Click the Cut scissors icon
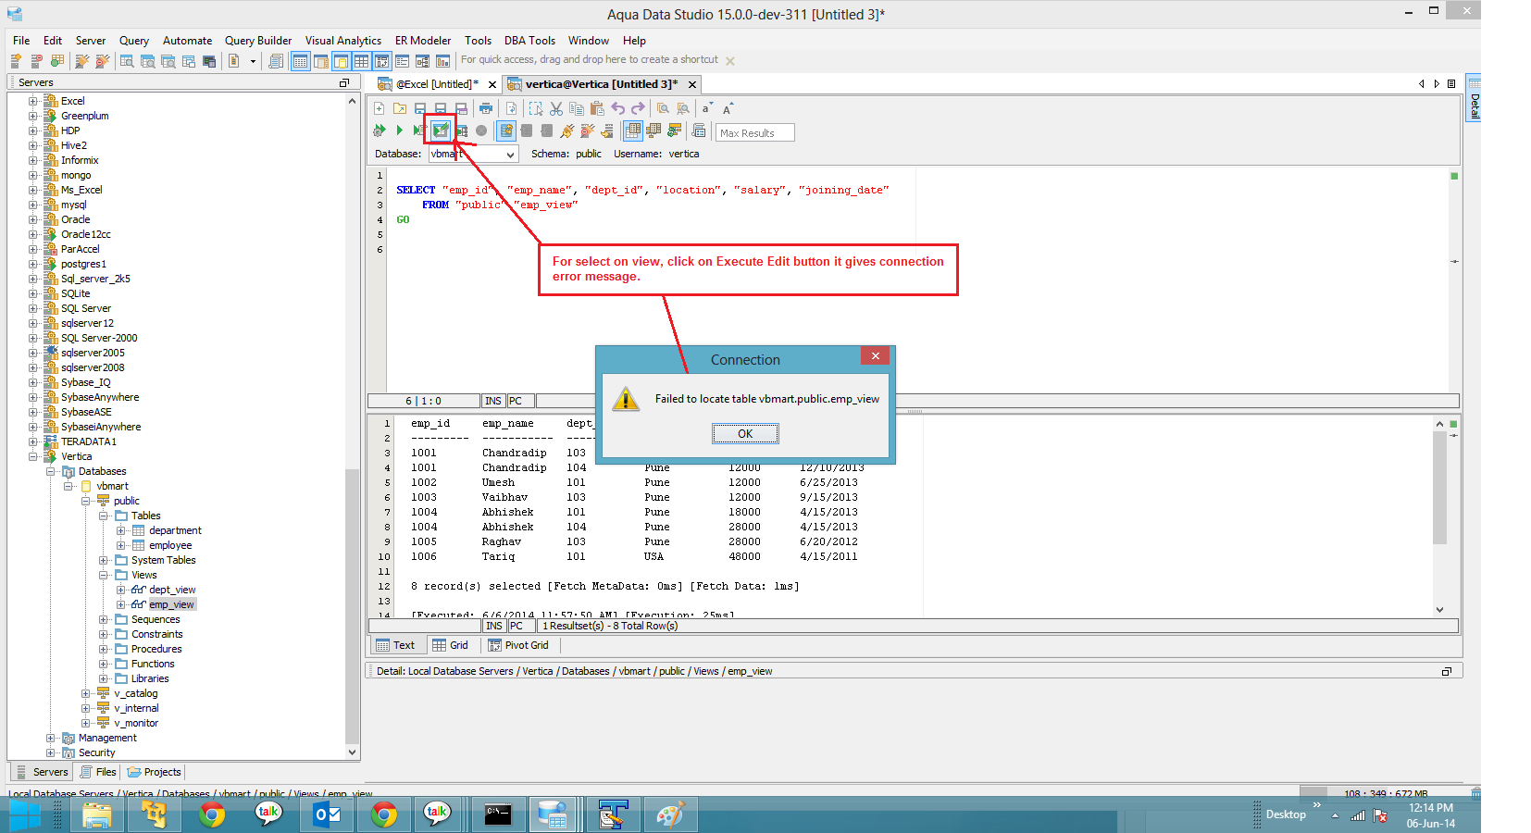 (x=556, y=108)
